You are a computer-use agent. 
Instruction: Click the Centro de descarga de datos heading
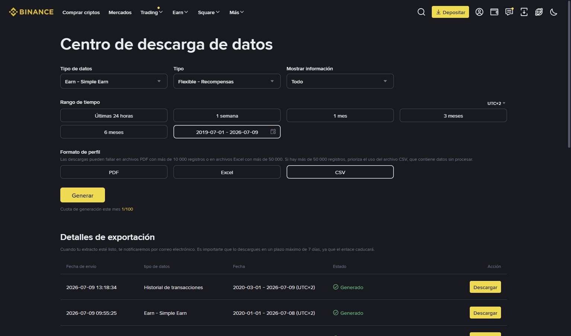[x=166, y=44]
